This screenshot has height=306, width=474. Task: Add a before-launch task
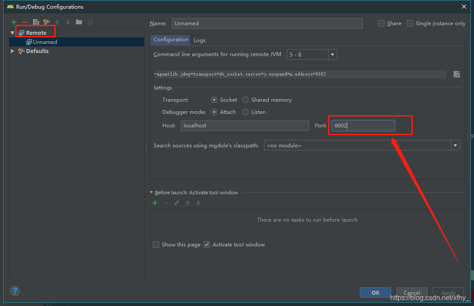click(155, 203)
